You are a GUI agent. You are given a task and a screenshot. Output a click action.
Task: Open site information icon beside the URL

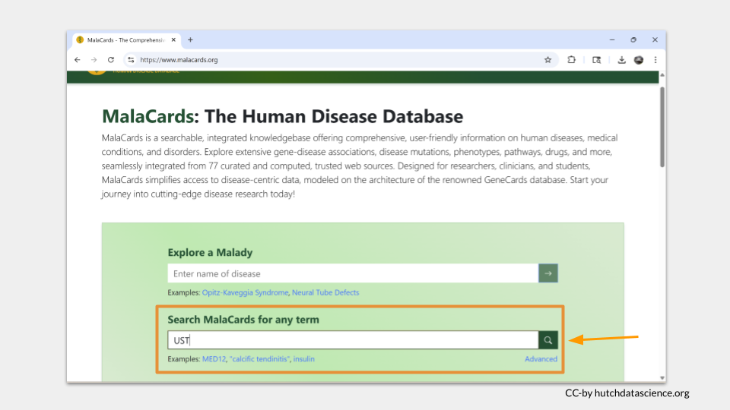[131, 60]
